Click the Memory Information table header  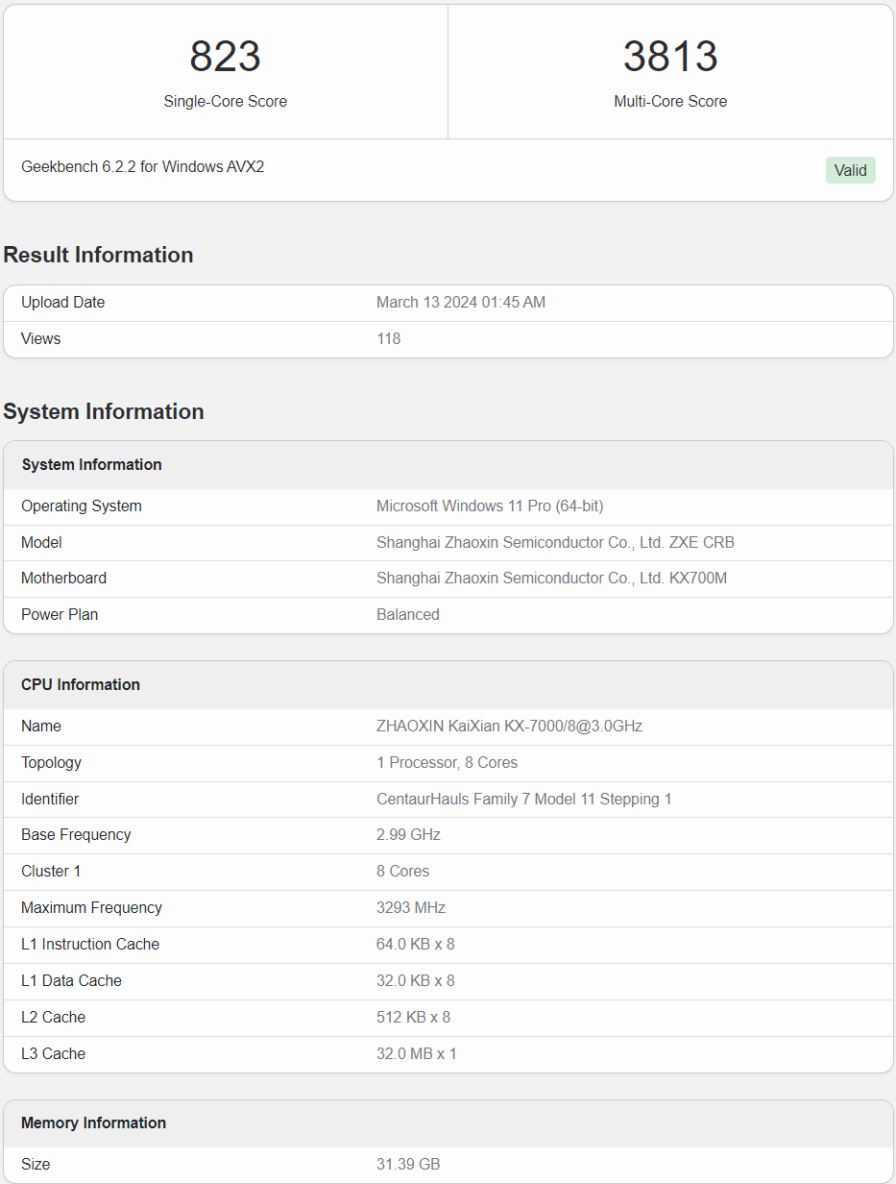93,1123
